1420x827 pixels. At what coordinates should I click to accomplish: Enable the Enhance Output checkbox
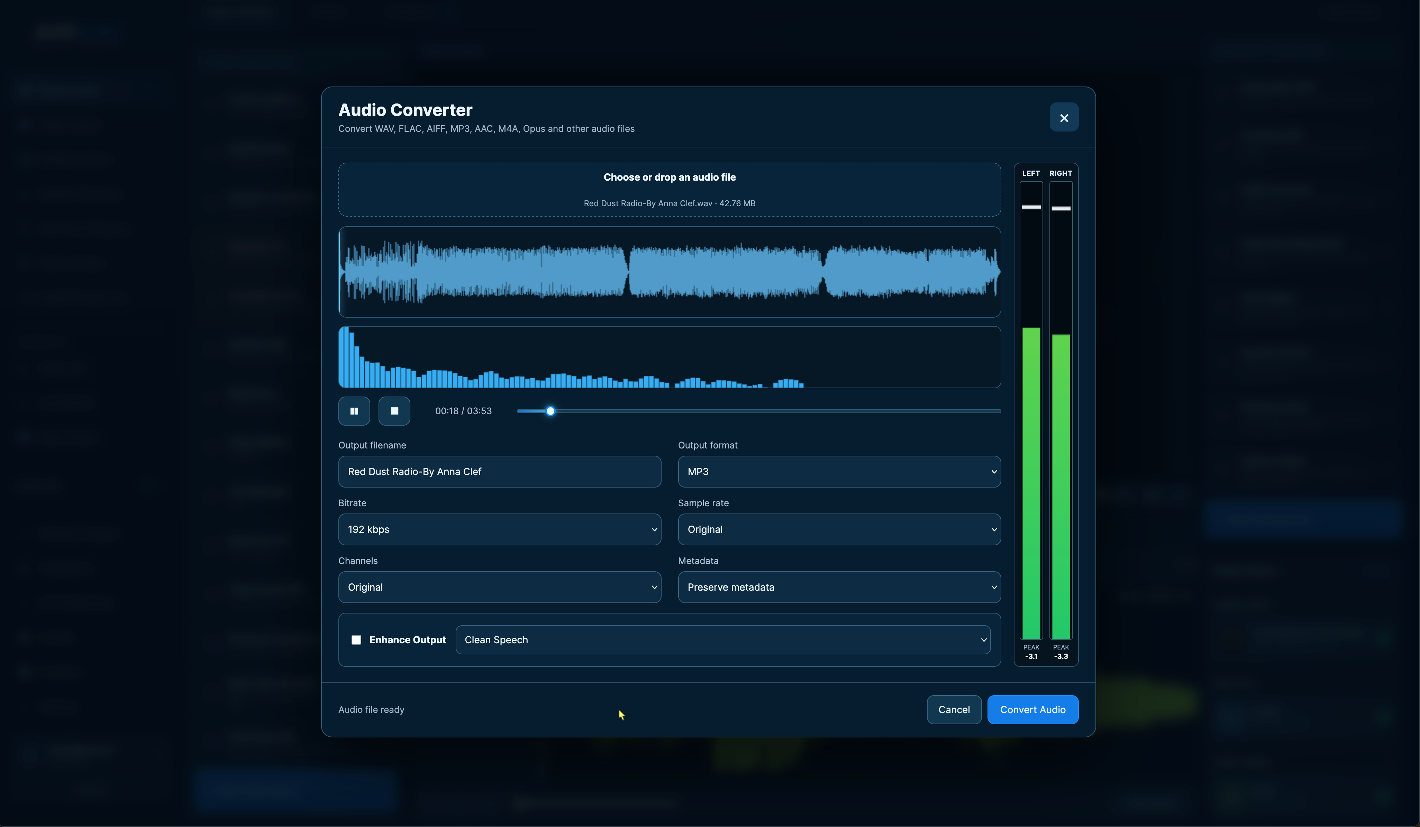click(356, 639)
